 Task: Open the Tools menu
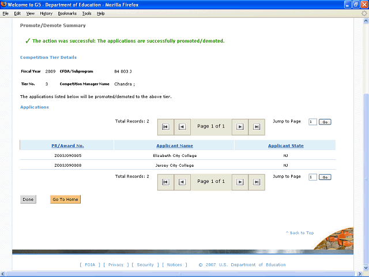[x=86, y=13]
